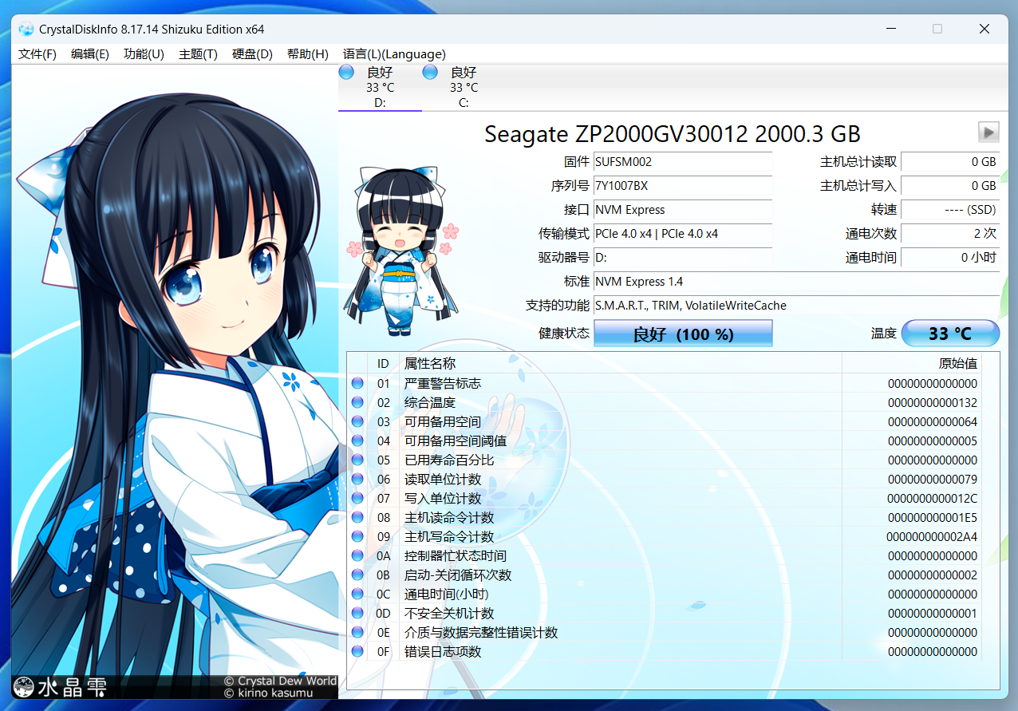The image size is (1018, 711).
Task: Select the 启动-关闭循环次数 attribute name
Action: coord(458,575)
